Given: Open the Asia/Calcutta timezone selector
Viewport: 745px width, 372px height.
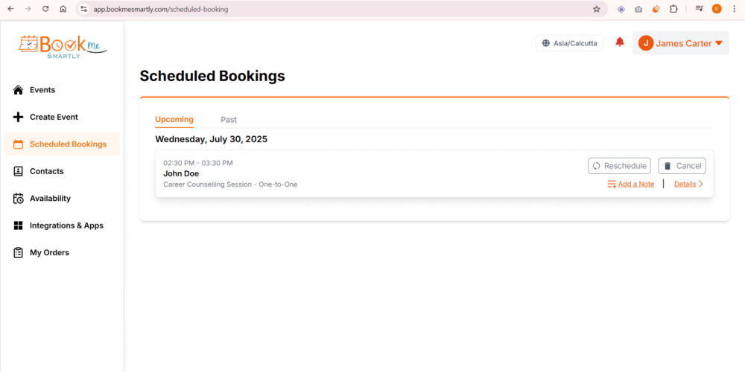Looking at the screenshot, I should [570, 43].
